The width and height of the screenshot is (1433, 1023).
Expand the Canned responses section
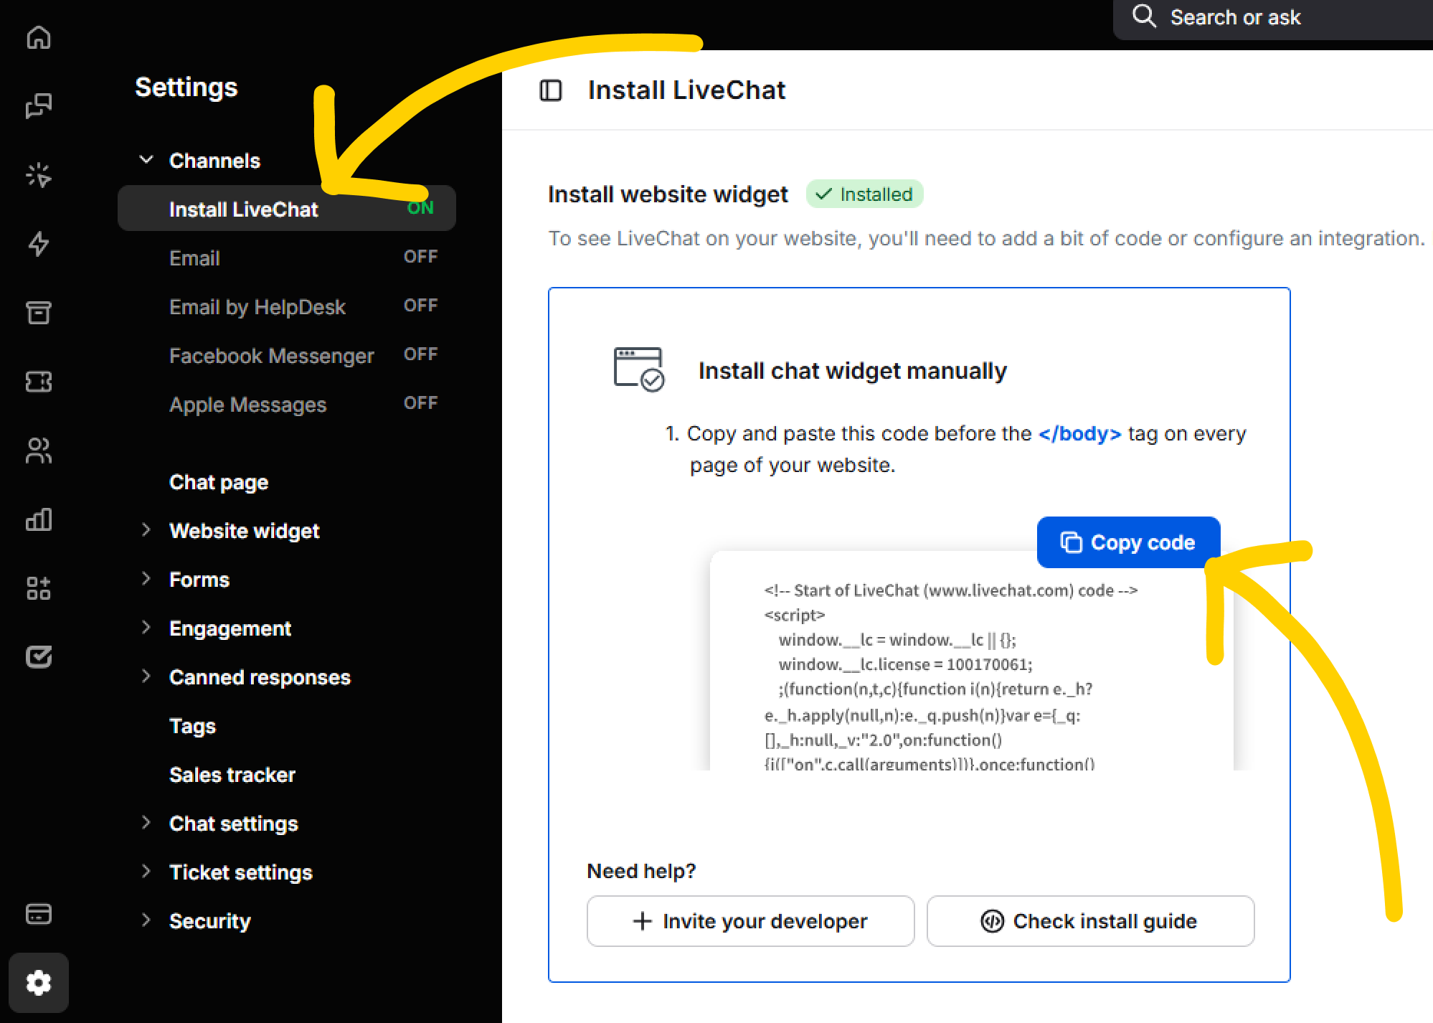146,676
